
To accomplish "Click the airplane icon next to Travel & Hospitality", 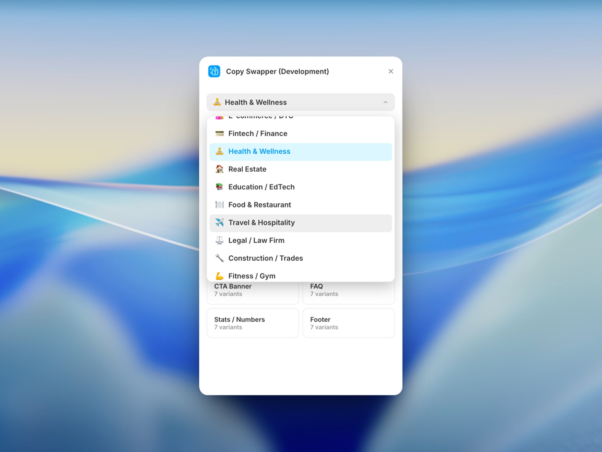I will pos(220,223).
